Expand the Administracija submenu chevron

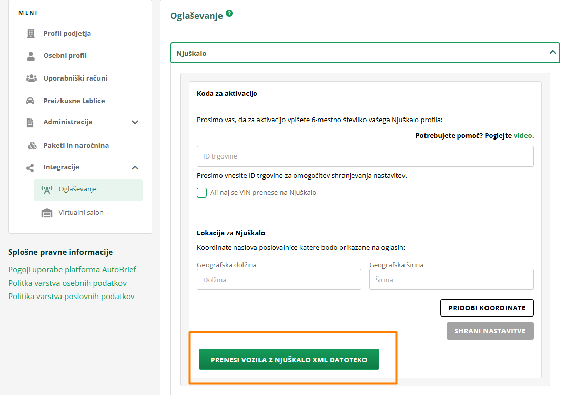coord(135,122)
